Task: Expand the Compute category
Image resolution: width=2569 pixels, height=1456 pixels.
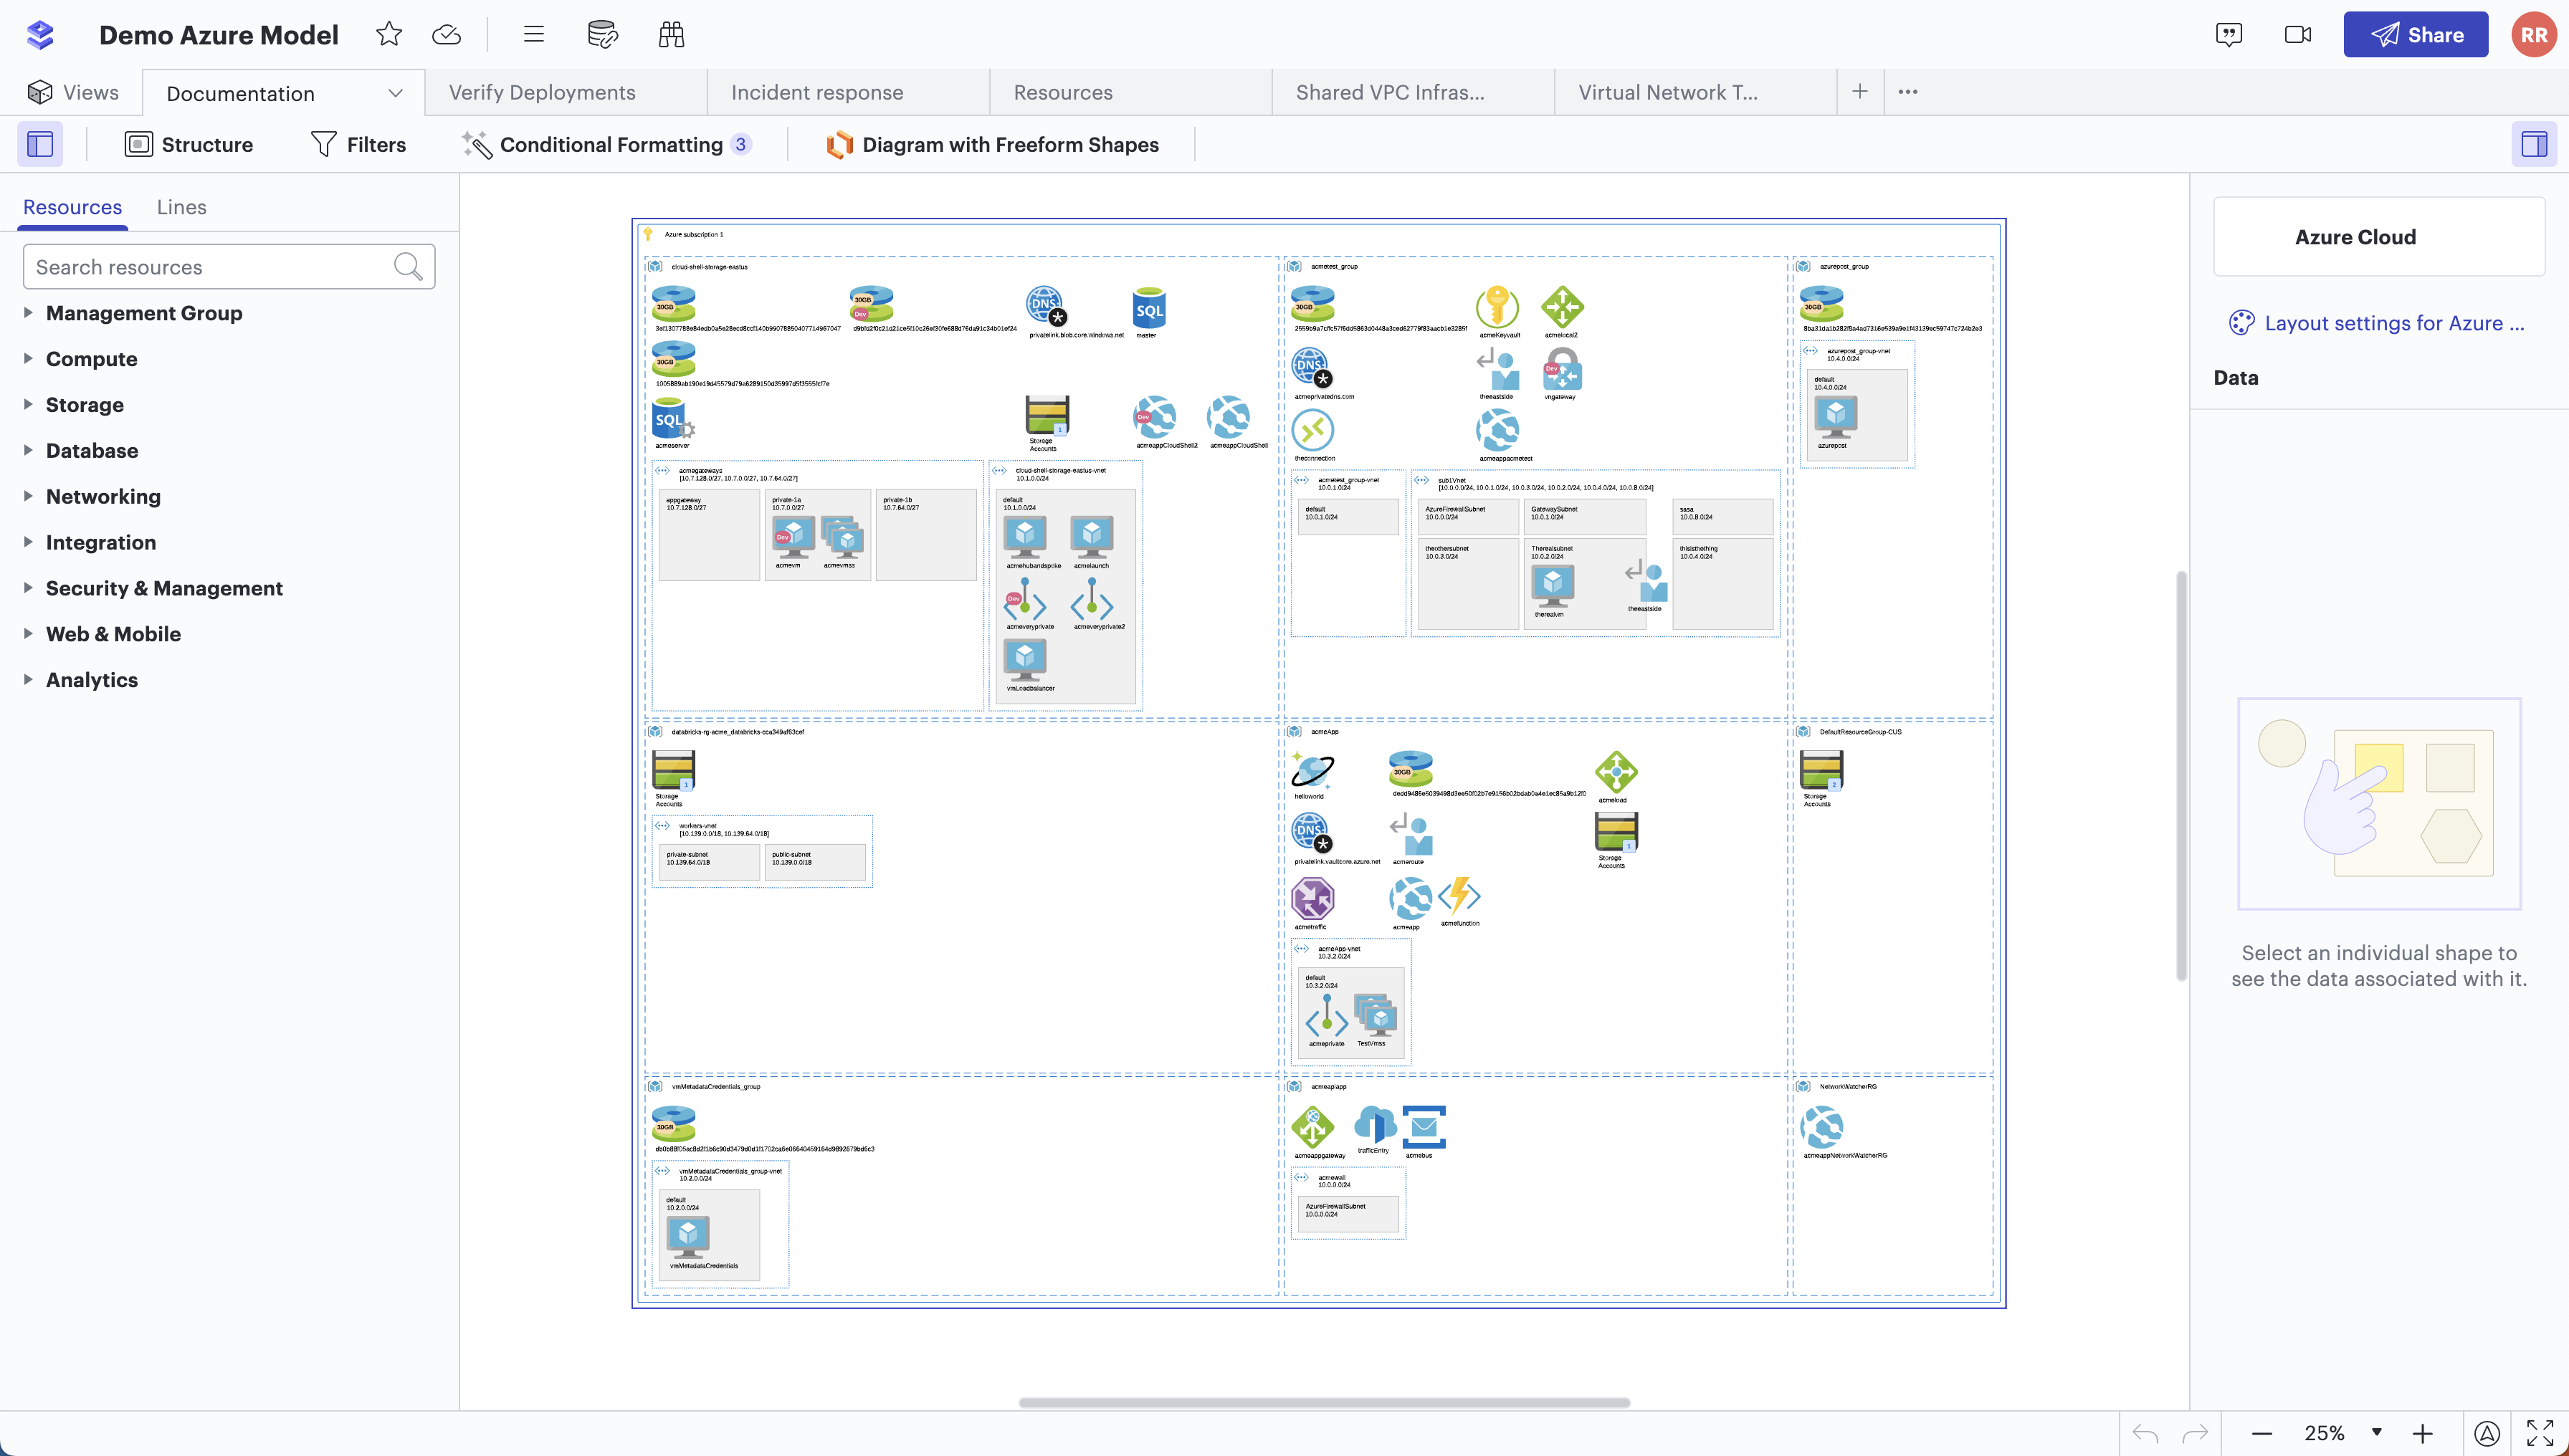Action: point(28,359)
